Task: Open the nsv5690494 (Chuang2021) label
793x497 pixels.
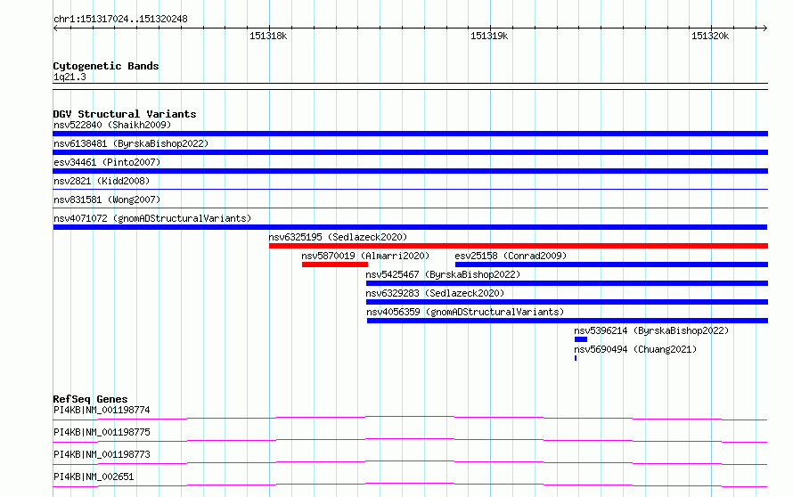Action: 635,349
